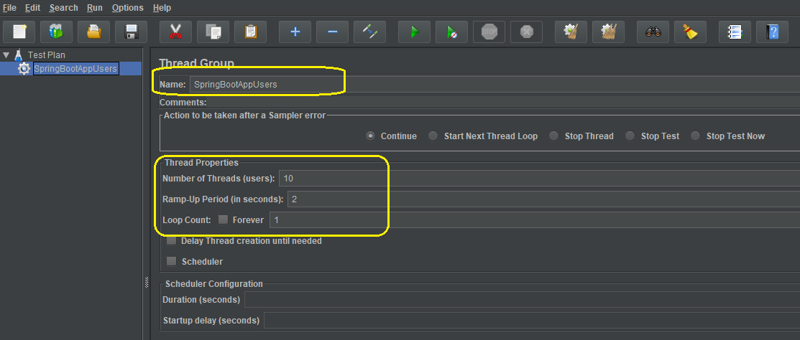Clear results with gear and broom icon

coord(571,32)
